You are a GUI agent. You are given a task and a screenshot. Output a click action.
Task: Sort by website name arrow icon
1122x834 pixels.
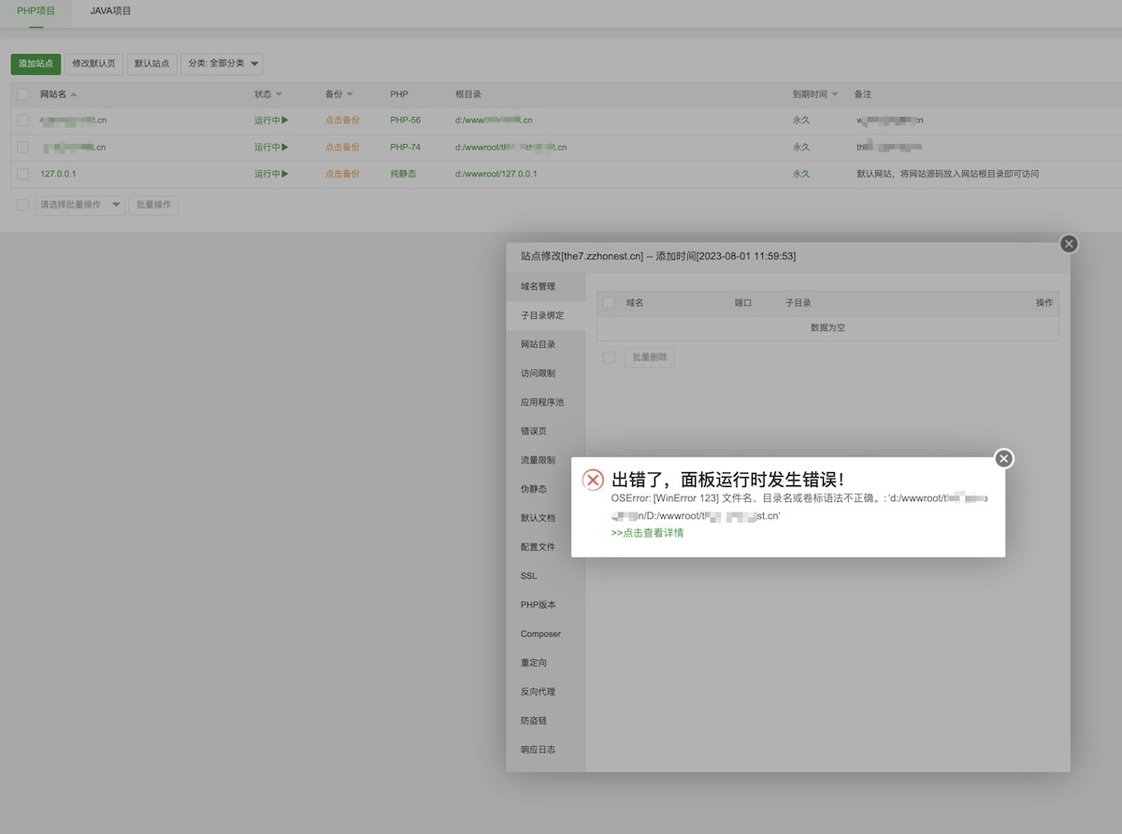click(74, 94)
